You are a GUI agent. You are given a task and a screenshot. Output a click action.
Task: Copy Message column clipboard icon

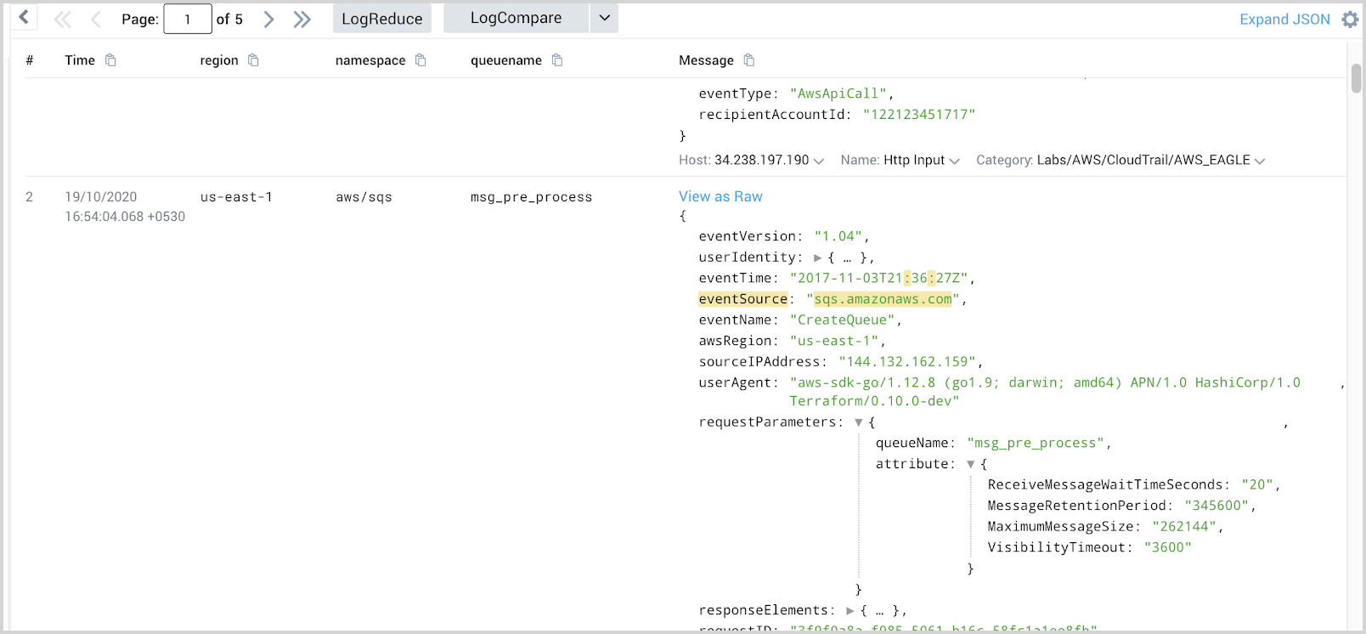pos(748,60)
